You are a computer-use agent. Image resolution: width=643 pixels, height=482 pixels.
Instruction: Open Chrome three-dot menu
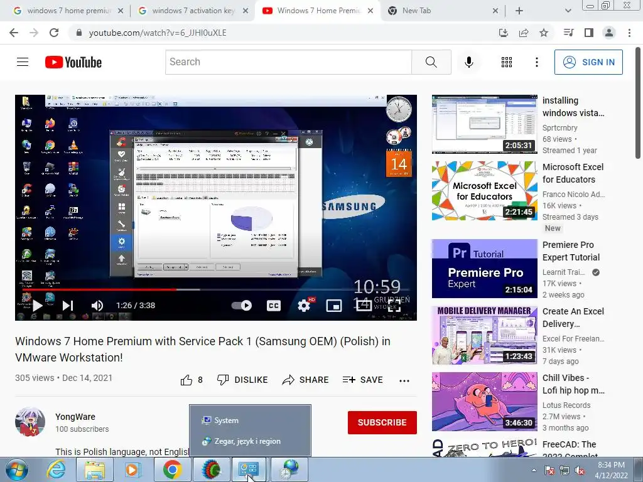click(x=629, y=33)
